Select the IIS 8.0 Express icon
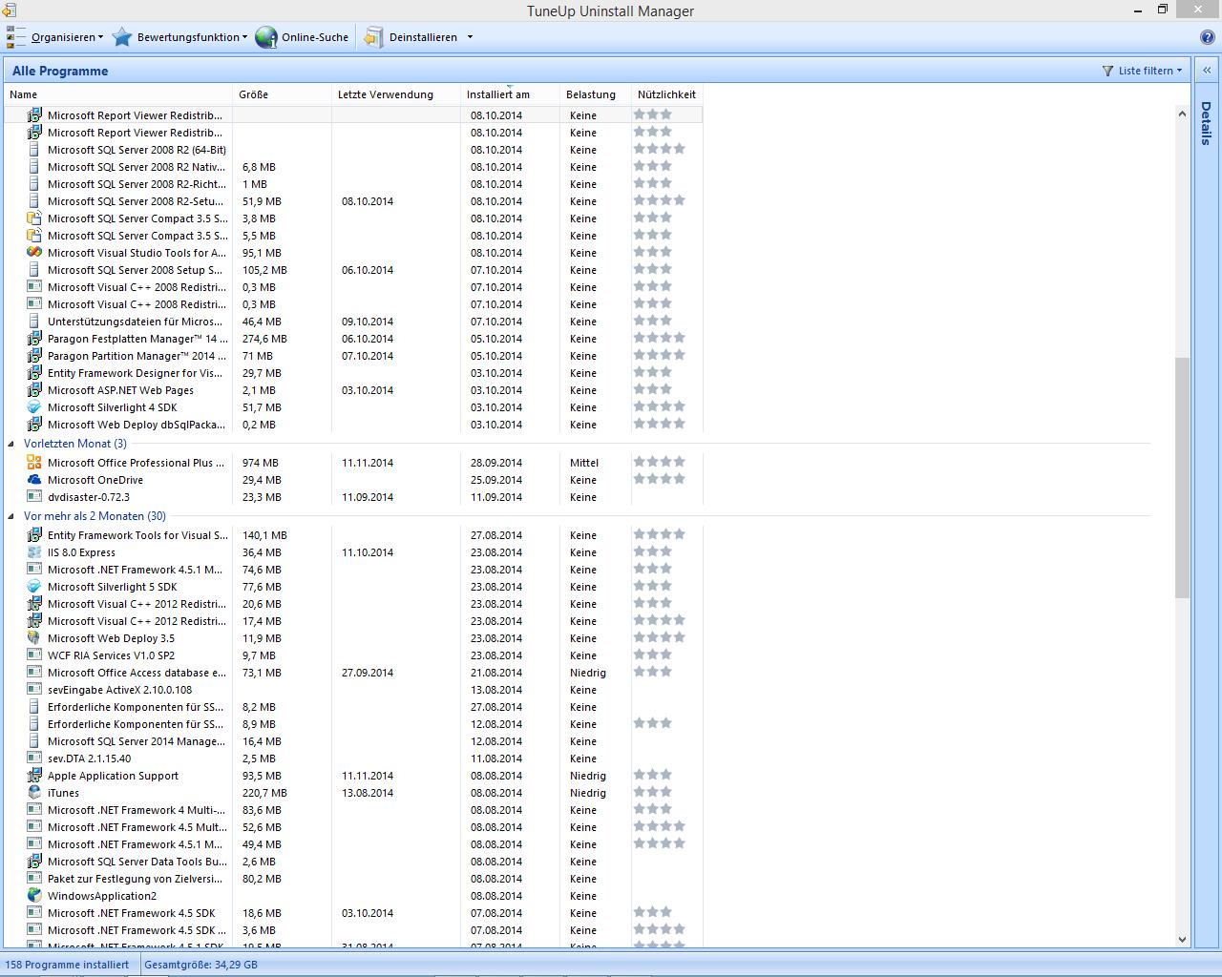 point(34,552)
